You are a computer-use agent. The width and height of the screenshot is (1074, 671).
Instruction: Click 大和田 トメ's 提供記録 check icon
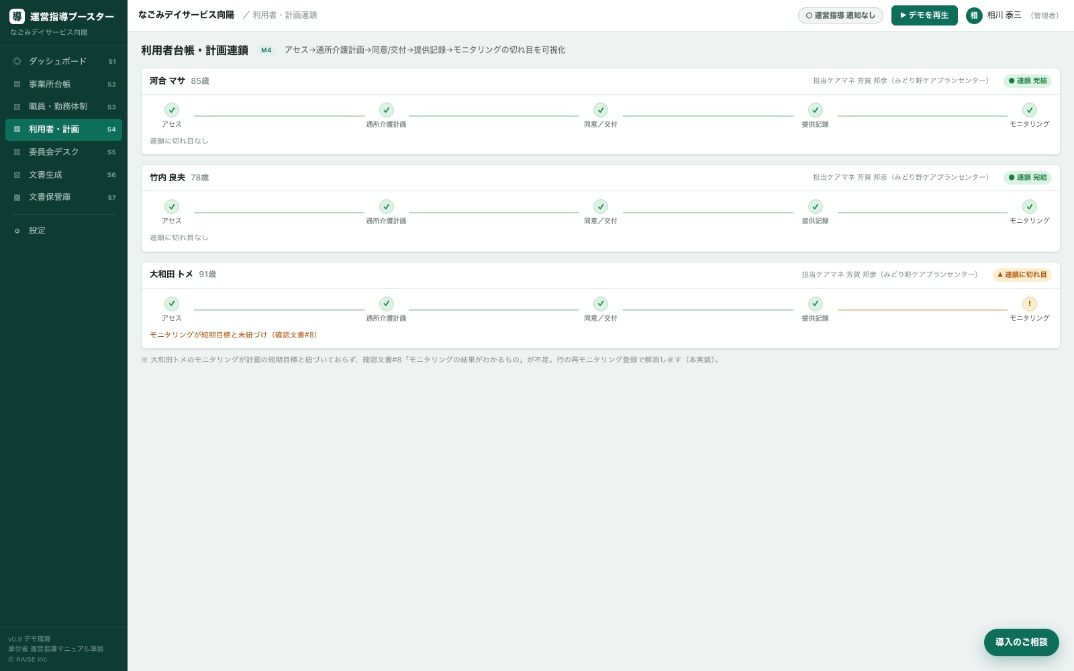coord(816,304)
